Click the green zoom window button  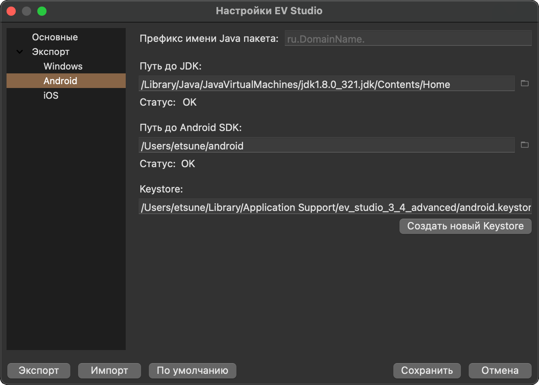pos(42,11)
